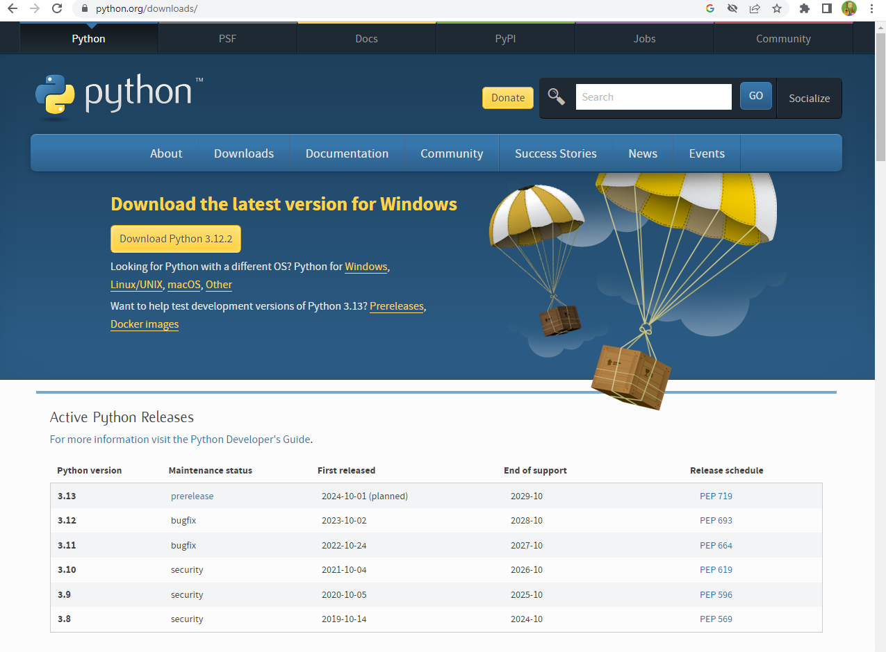Click the Donate button
The width and height of the screenshot is (886, 652).
tap(508, 98)
